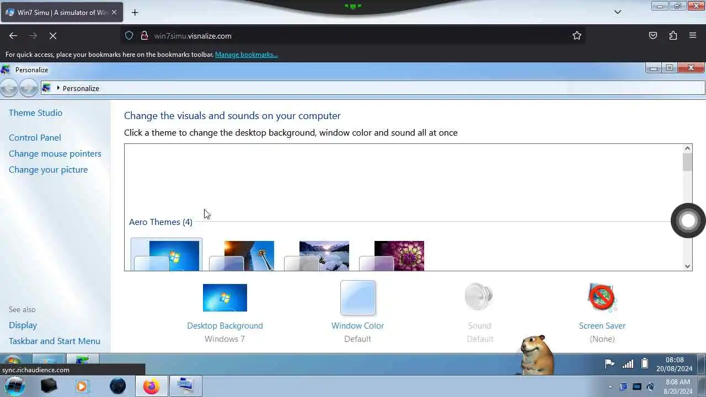Close the Win7 Simu browser tab
The width and height of the screenshot is (706, 397).
point(114,12)
